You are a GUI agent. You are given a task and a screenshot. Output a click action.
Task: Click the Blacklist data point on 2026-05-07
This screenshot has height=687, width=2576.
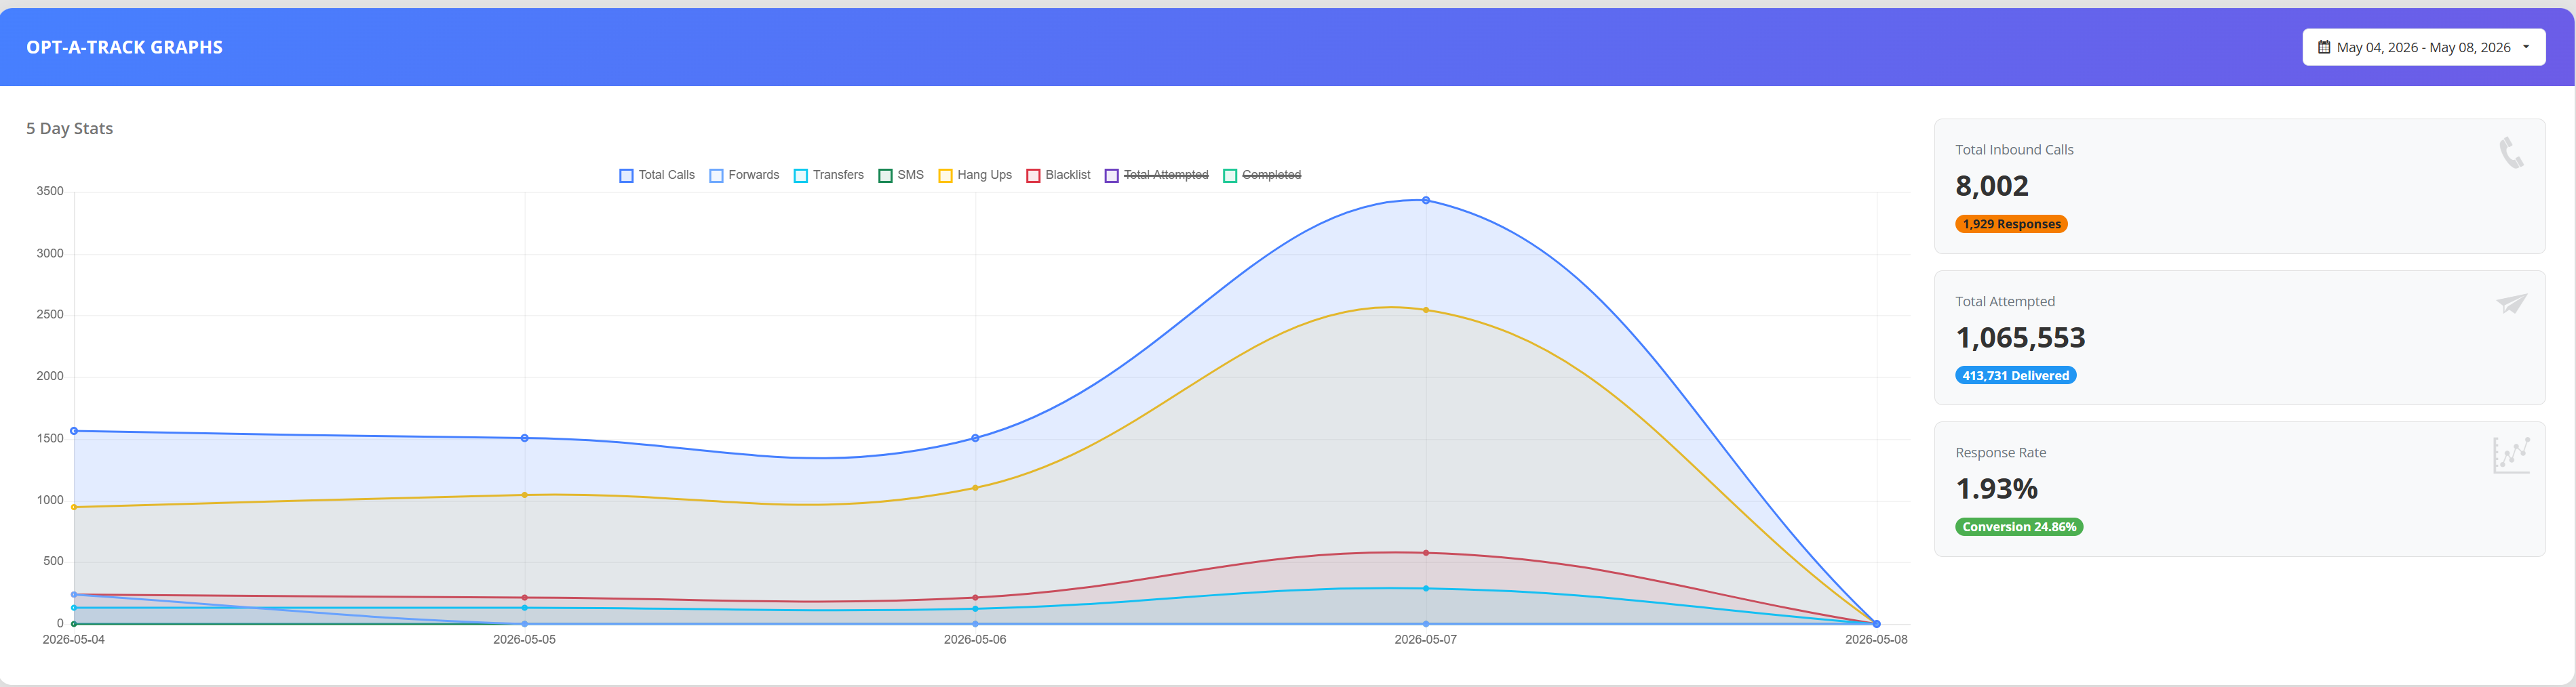[1426, 554]
